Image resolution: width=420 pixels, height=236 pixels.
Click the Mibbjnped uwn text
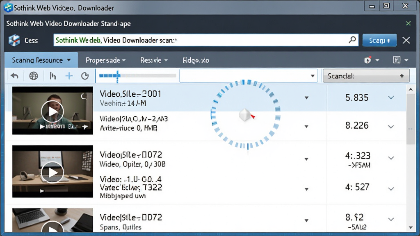[x=123, y=196]
